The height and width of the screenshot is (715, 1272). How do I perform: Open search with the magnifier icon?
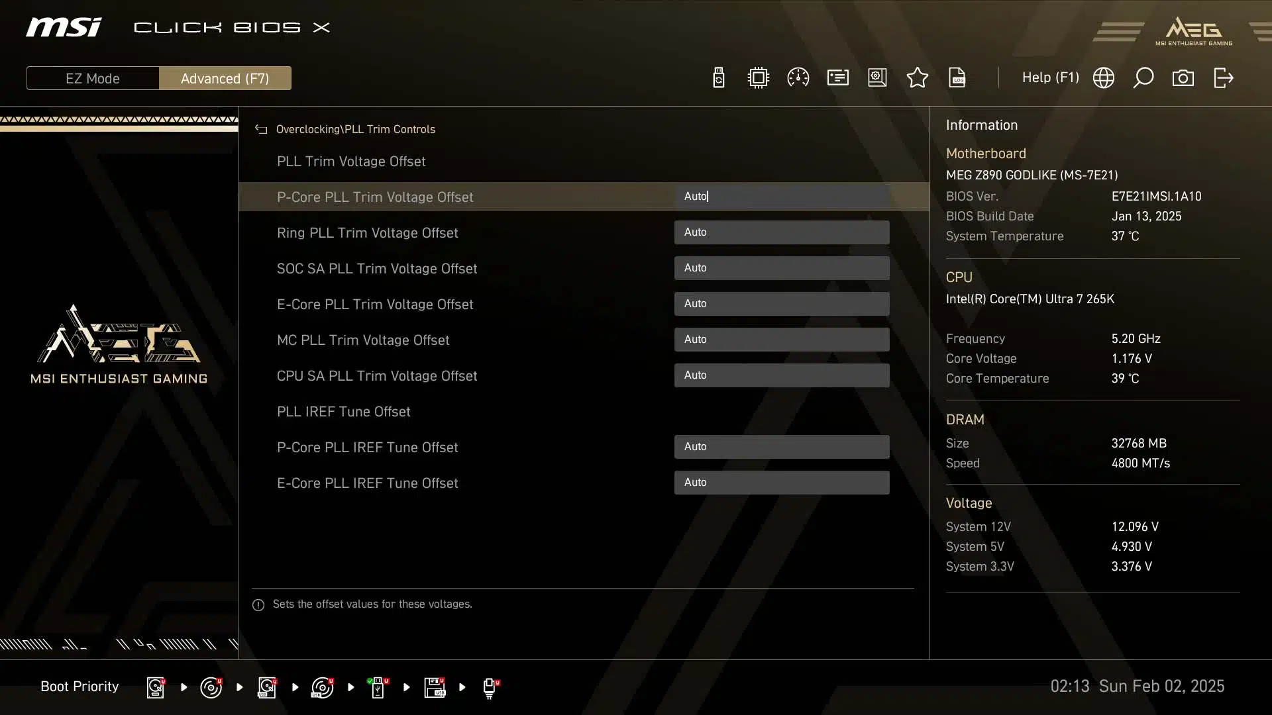pos(1143,78)
